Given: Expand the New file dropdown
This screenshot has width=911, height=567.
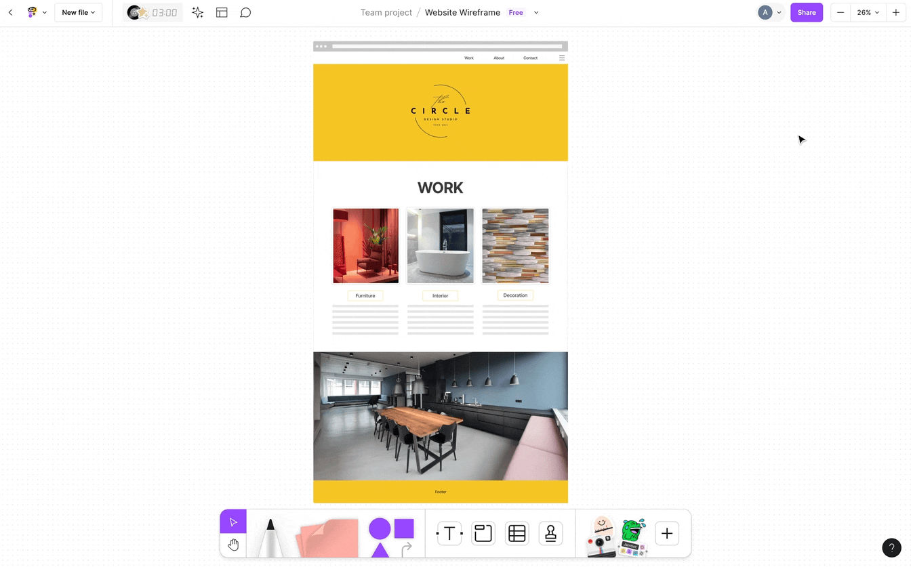Looking at the screenshot, I should coord(78,13).
